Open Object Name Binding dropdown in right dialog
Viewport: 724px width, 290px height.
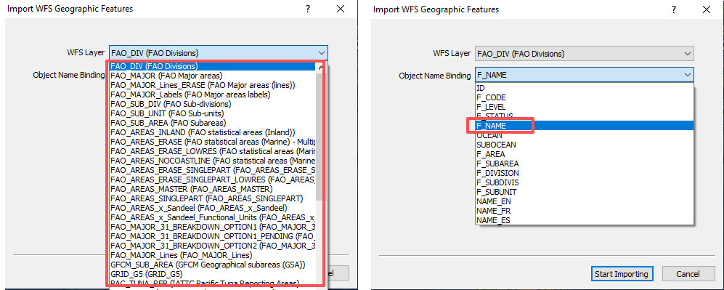click(585, 75)
